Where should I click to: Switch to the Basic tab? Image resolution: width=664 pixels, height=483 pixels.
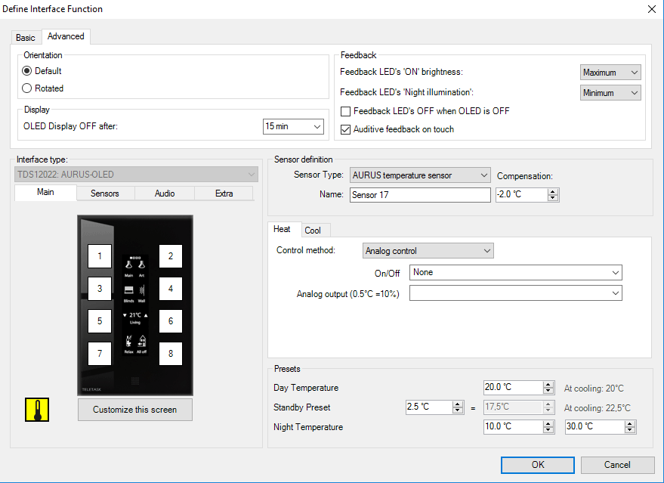[26, 38]
